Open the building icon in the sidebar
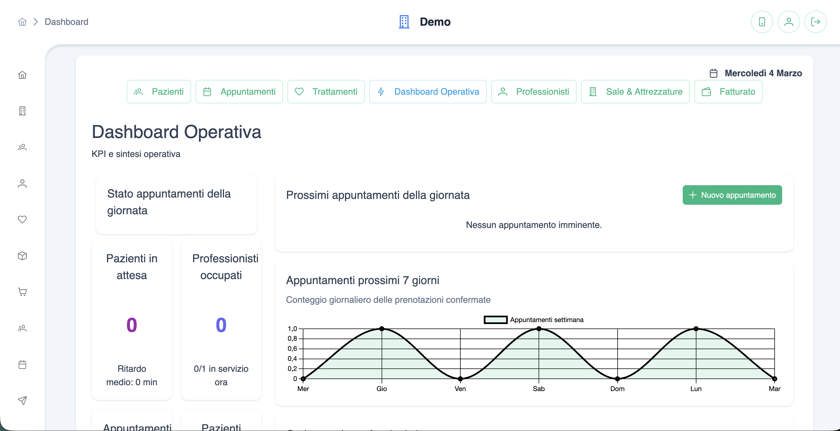The image size is (840, 431). pyautogui.click(x=22, y=111)
